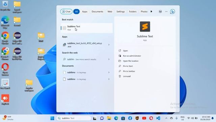The width and height of the screenshot is (216, 122).
Task: Open Opera from the taskbar
Action: [x=151, y=118]
